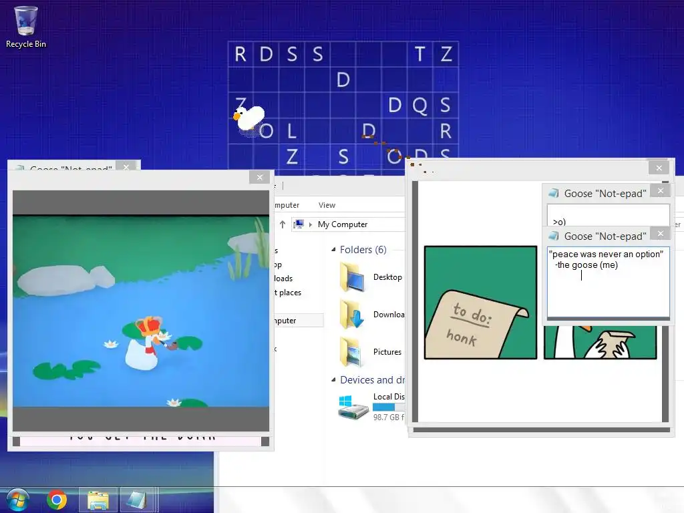Click the '>o)' text in the upper Not-epad

(559, 222)
